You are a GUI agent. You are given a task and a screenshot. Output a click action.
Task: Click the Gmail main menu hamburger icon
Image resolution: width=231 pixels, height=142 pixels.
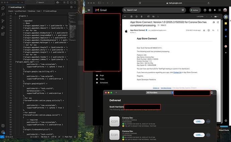pos(88,10)
